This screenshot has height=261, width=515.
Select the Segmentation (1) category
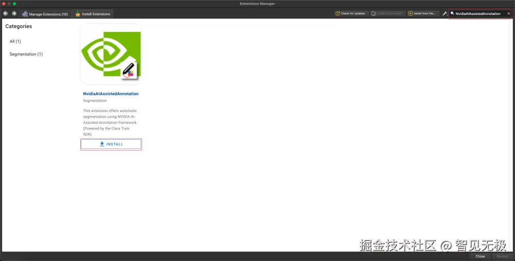[26, 54]
